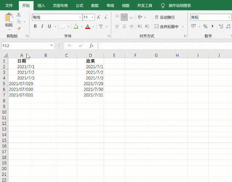This screenshot has width=232, height=182.
Task: Switch to the 数据 tab
Action: pos(95,6)
